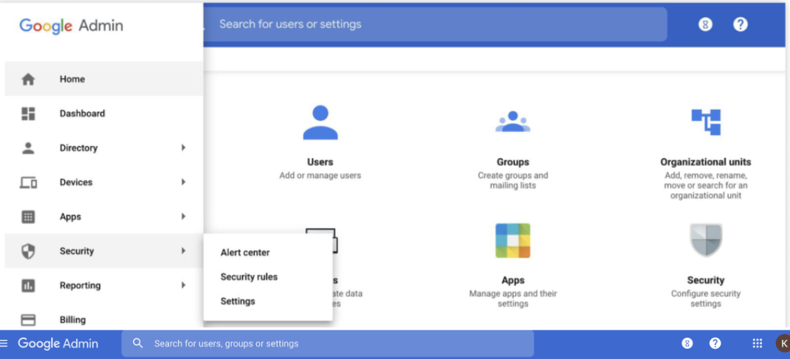Expand the Reporting submenu arrow
Viewport: 790px width, 359px height.
coord(183,285)
